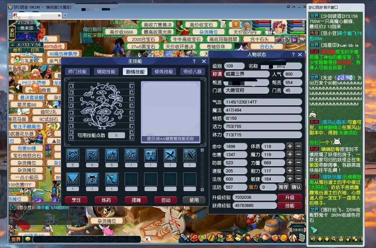The image size is (376, 248).
Task: Click the 推荐 button
Action: tap(283, 187)
